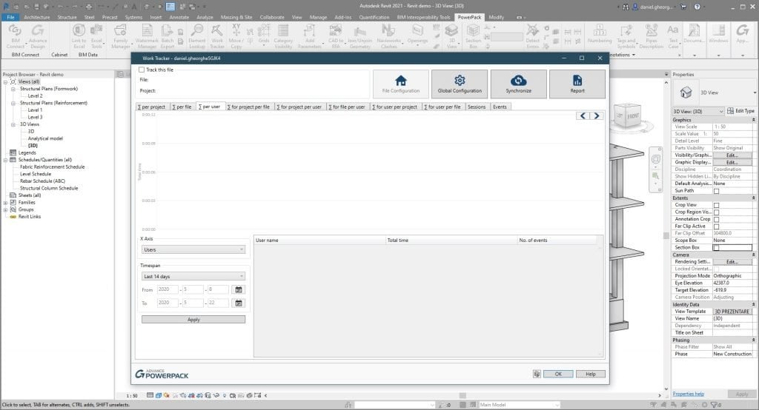The image size is (759, 410).
Task: Collapse the 3D Views tree node
Action: click(x=13, y=124)
